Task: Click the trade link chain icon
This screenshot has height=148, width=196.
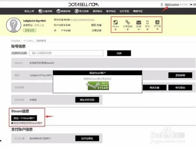Action: [x=127, y=22]
